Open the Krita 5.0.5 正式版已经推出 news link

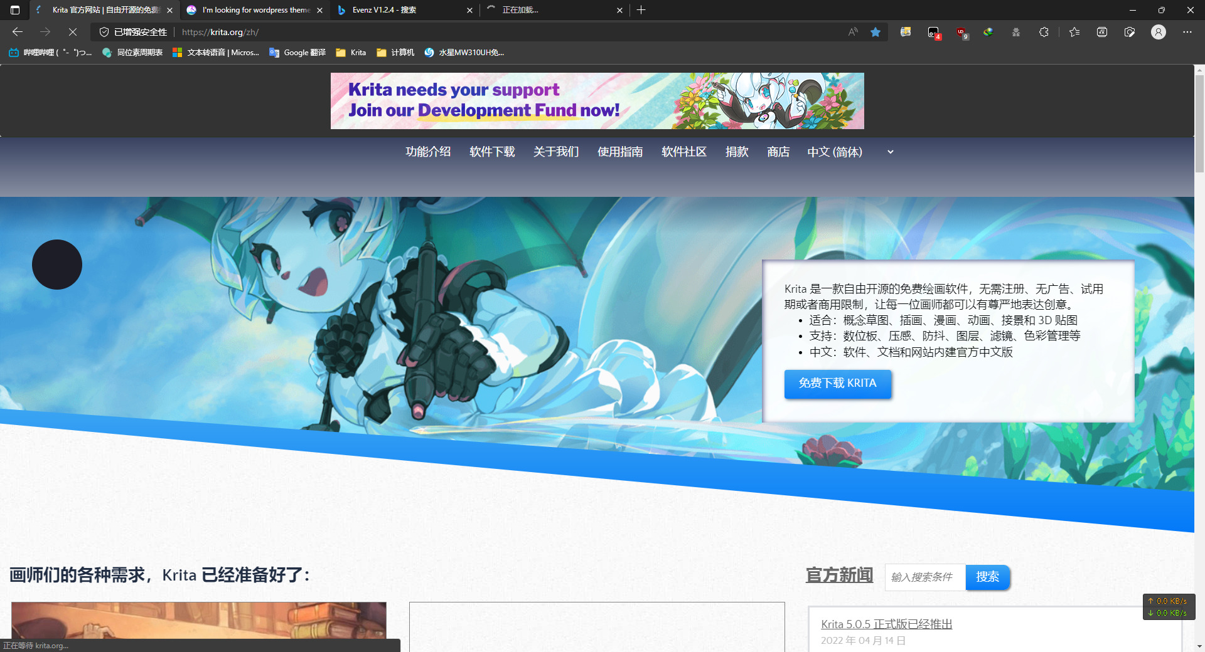coord(887,624)
